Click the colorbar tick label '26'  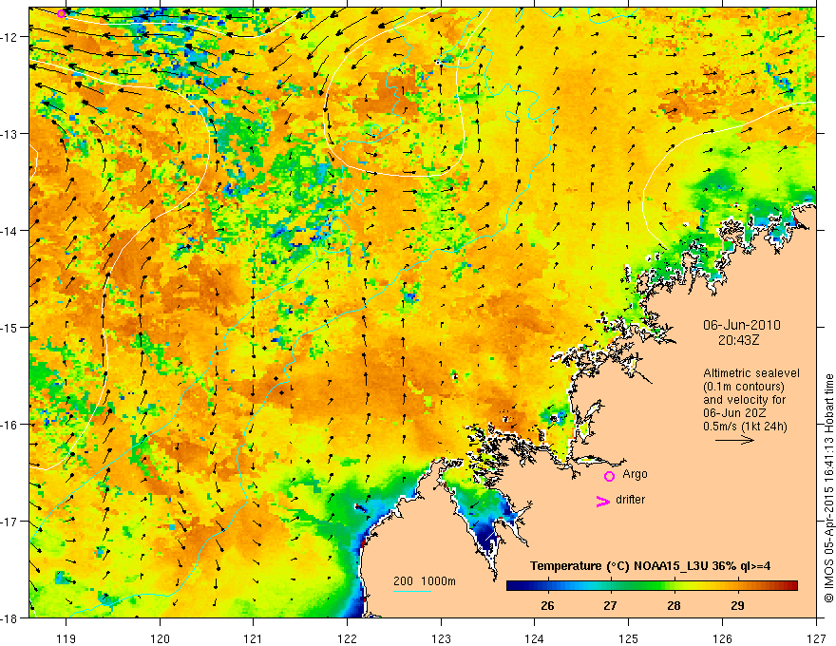[547, 605]
